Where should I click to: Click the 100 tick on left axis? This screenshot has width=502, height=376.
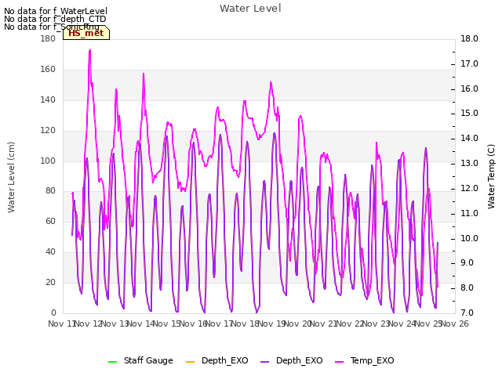pos(48,161)
